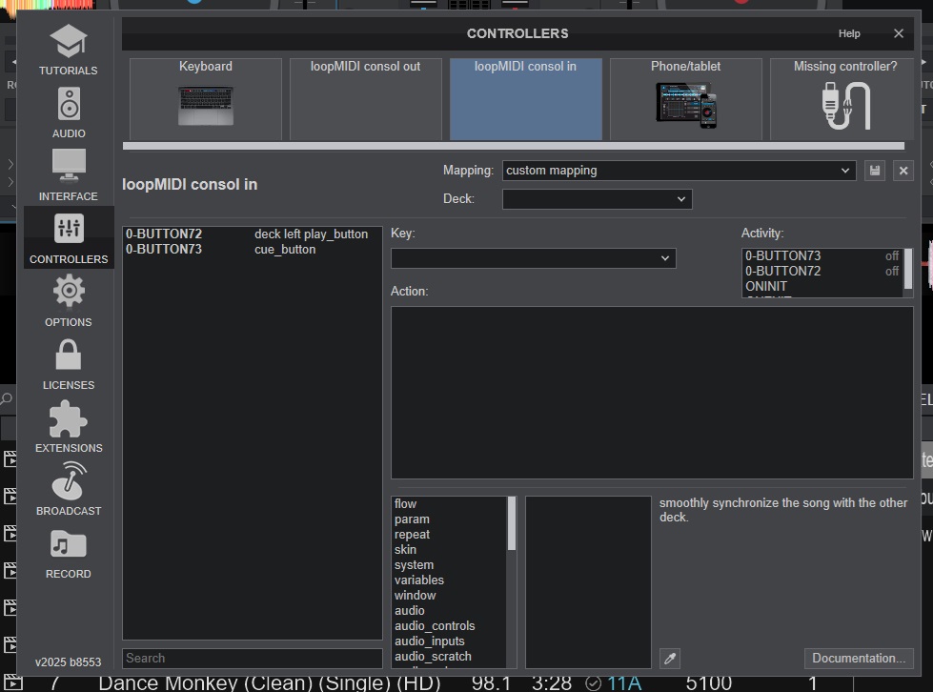Save the custom mapping with disk icon
Screen dimensions: 933x692
875,171
